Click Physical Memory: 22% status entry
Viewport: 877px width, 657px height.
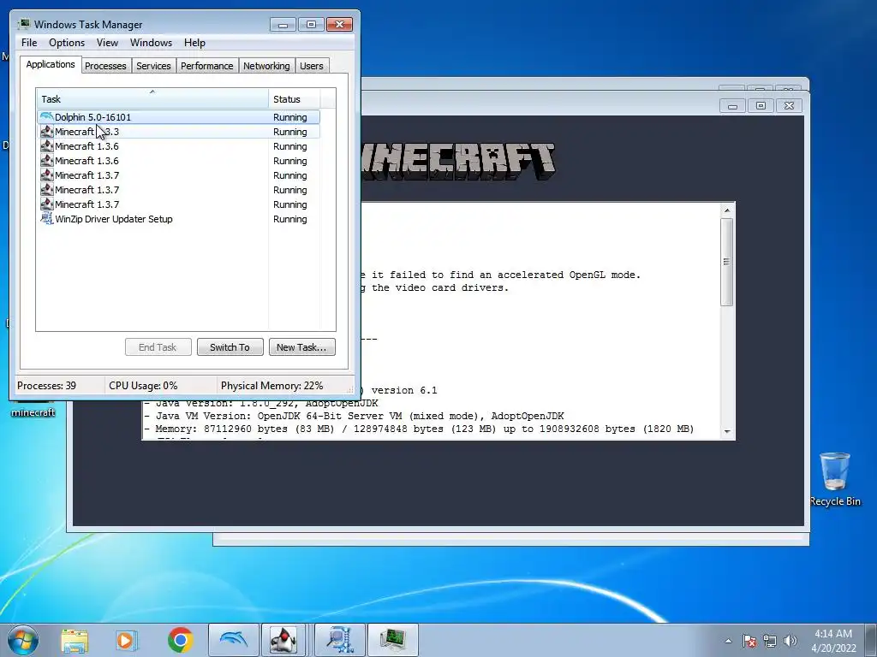(271, 386)
